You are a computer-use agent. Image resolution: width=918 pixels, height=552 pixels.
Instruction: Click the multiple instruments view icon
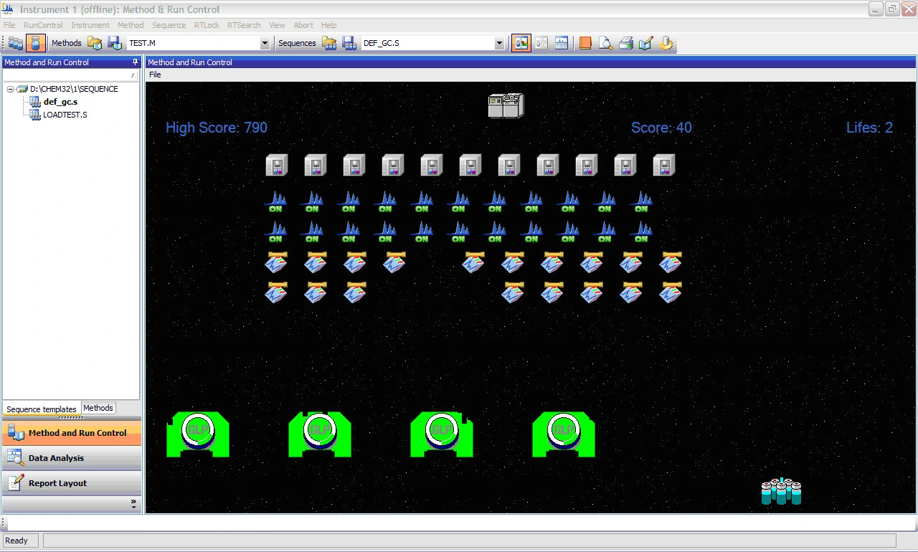(x=16, y=43)
